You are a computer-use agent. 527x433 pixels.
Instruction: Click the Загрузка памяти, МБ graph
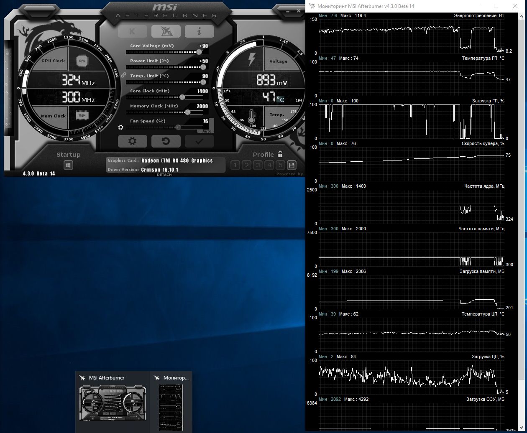coord(412,292)
